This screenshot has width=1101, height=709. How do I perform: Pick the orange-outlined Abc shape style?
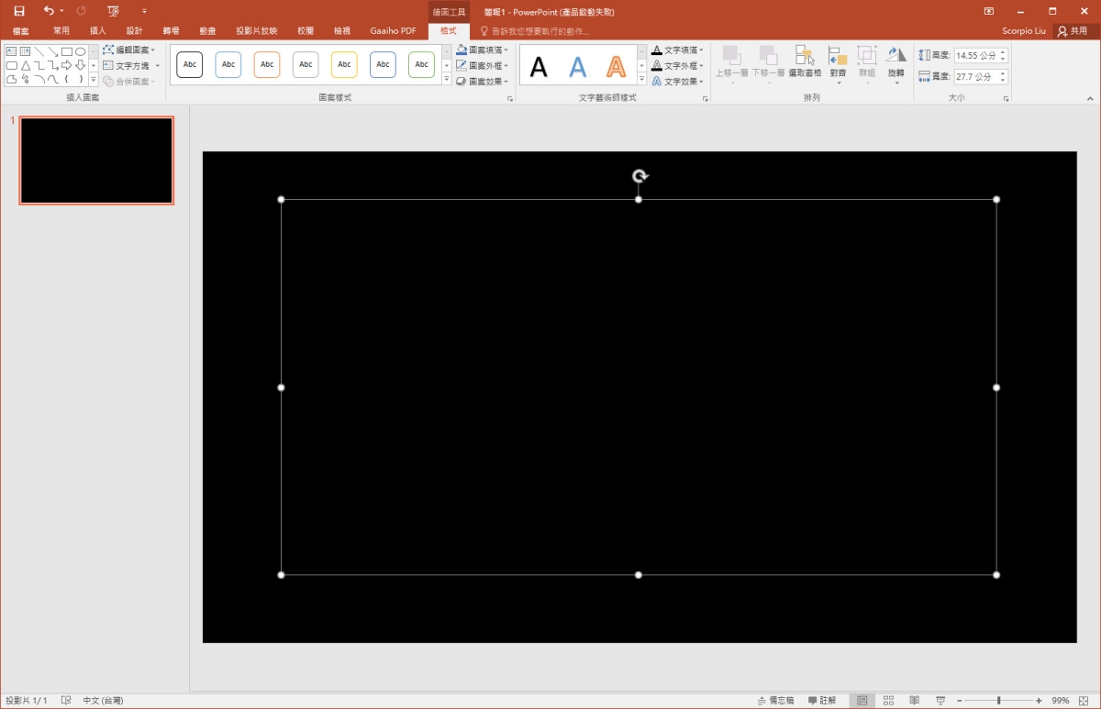pos(267,65)
